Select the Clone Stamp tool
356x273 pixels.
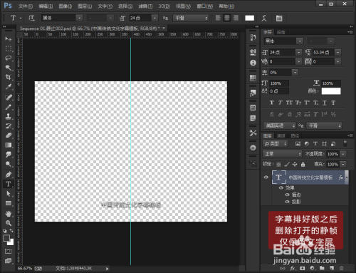click(9, 116)
